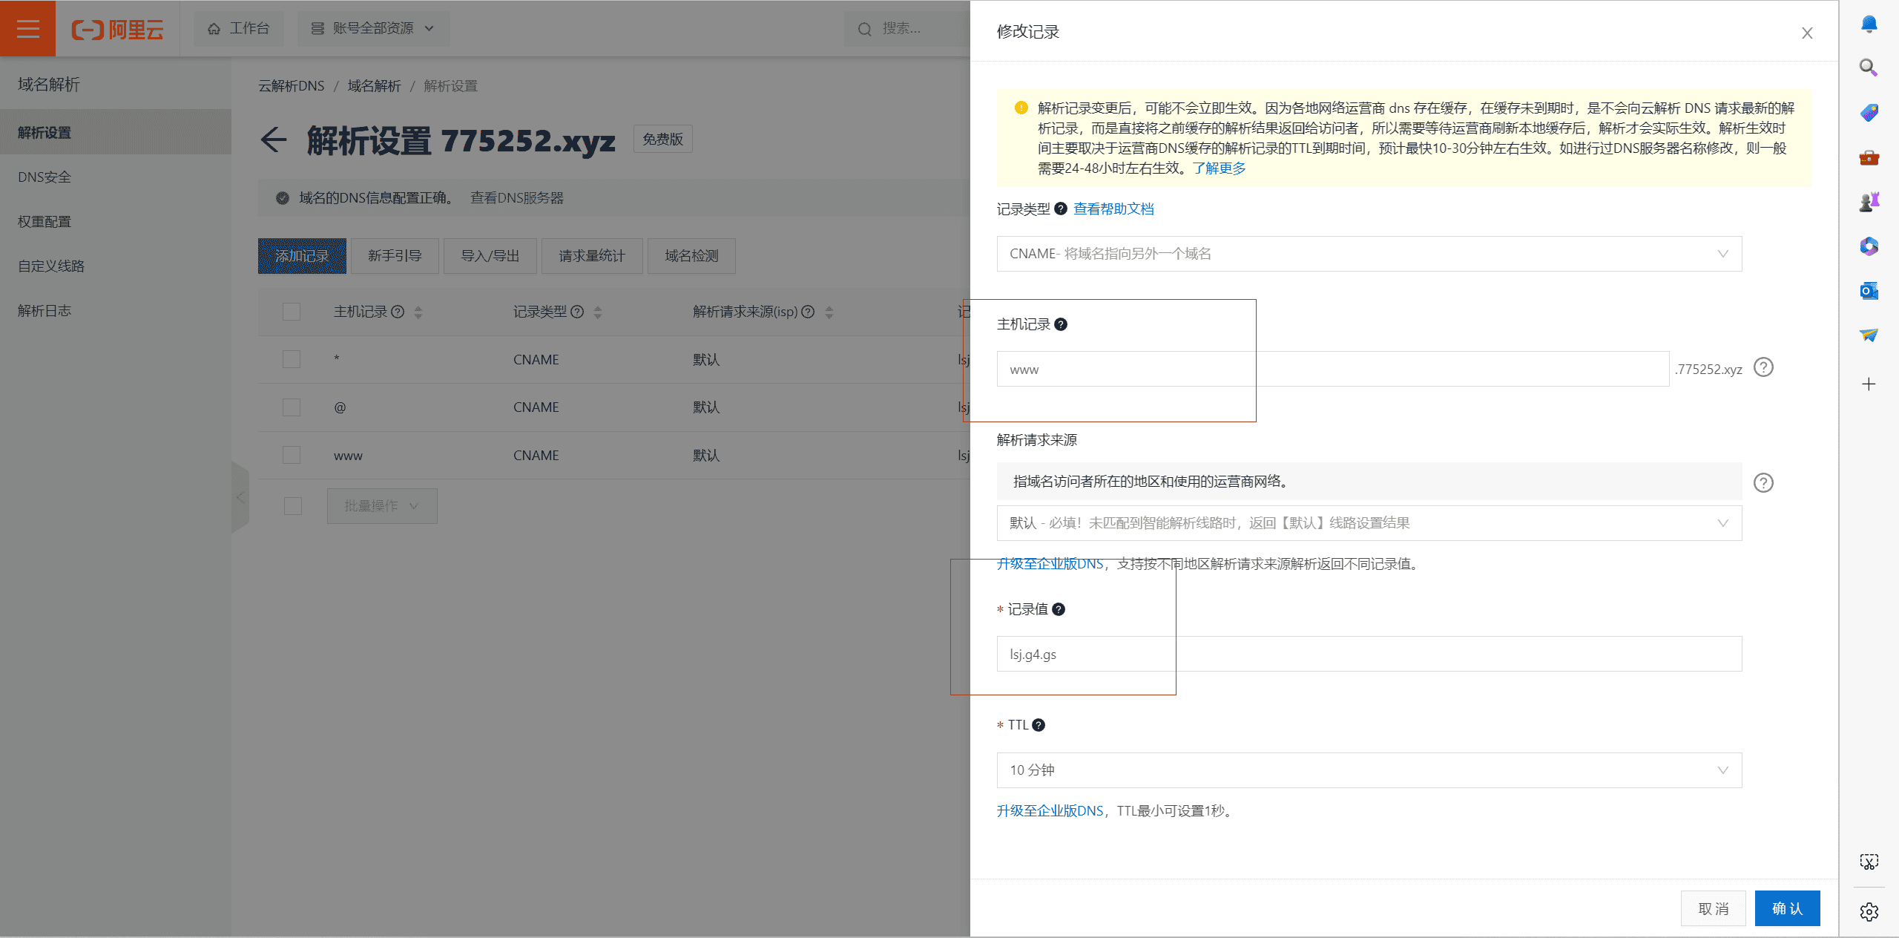This screenshot has height=938, width=1899.
Task: Toggle the select-all checkbox in table header
Action: coord(292,312)
